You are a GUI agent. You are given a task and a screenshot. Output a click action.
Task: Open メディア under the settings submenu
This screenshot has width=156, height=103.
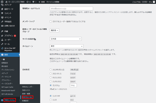[x=5, y=73]
